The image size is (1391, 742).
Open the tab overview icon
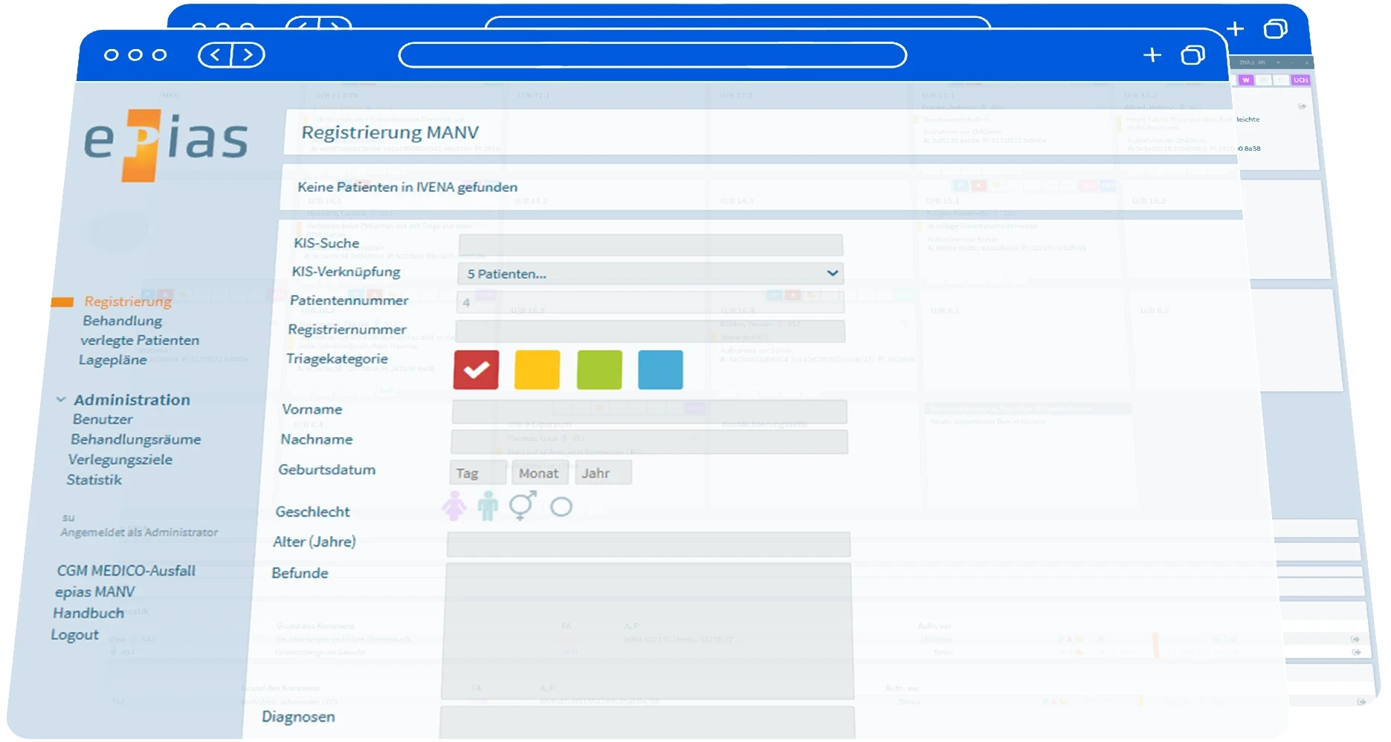pos(1193,55)
